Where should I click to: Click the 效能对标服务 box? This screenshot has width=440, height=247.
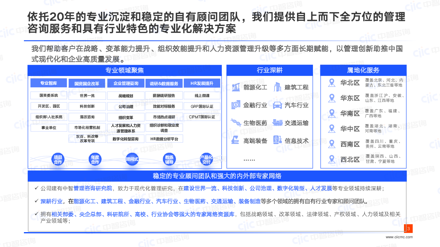tap(164, 106)
